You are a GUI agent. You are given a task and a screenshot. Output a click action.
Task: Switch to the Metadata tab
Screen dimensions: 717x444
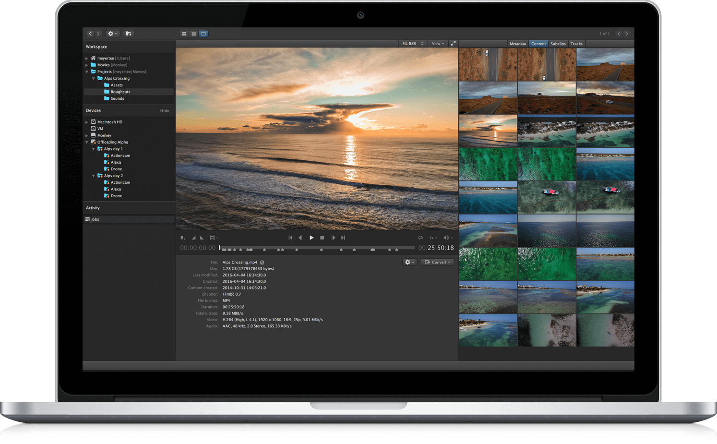518,44
